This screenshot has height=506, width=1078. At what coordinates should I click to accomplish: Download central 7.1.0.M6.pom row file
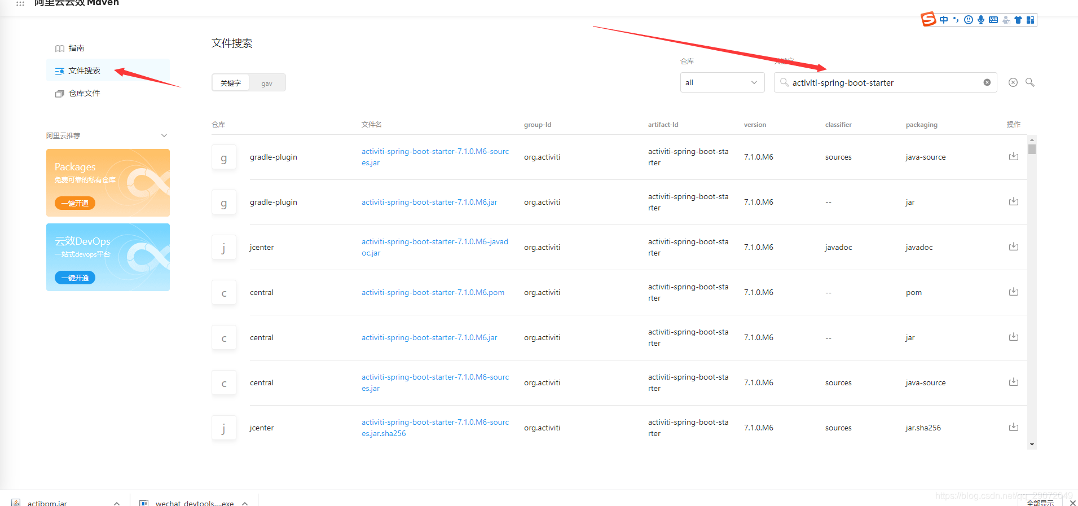[x=1014, y=292]
